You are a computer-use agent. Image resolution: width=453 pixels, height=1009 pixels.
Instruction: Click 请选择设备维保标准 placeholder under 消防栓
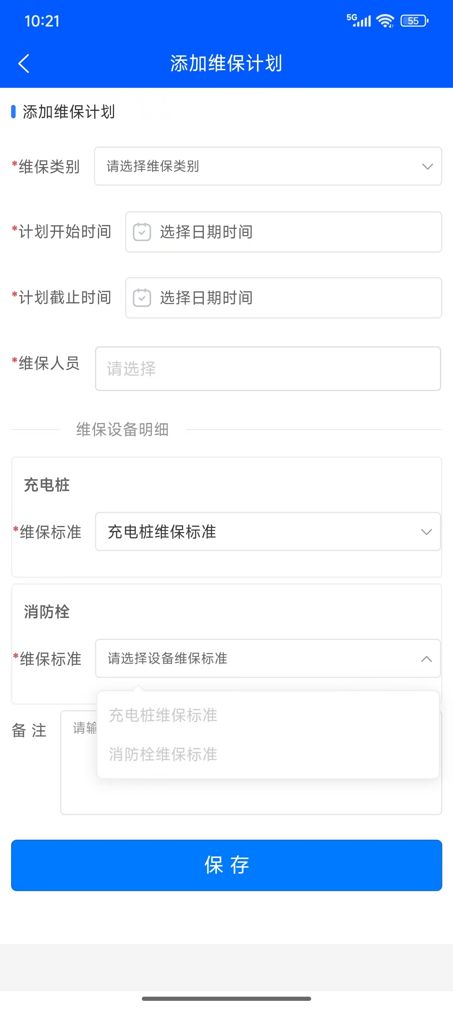click(167, 659)
